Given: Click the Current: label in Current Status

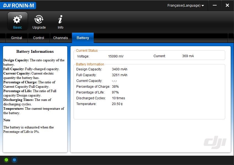Looking at the screenshot, I should [x=160, y=56].
